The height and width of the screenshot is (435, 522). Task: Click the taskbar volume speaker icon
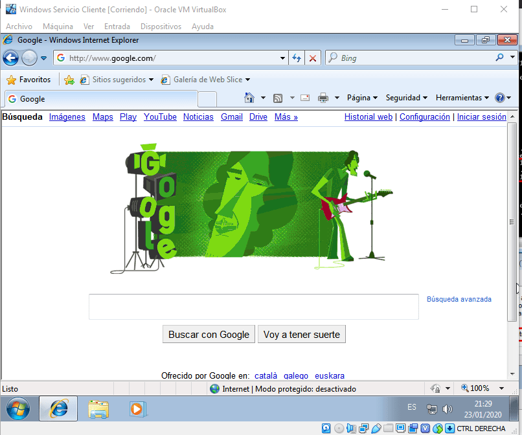pyautogui.click(x=447, y=409)
